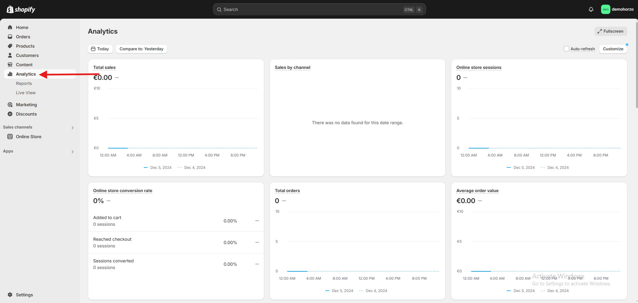Select the Customers person icon
638x303 pixels.
[x=10, y=55]
